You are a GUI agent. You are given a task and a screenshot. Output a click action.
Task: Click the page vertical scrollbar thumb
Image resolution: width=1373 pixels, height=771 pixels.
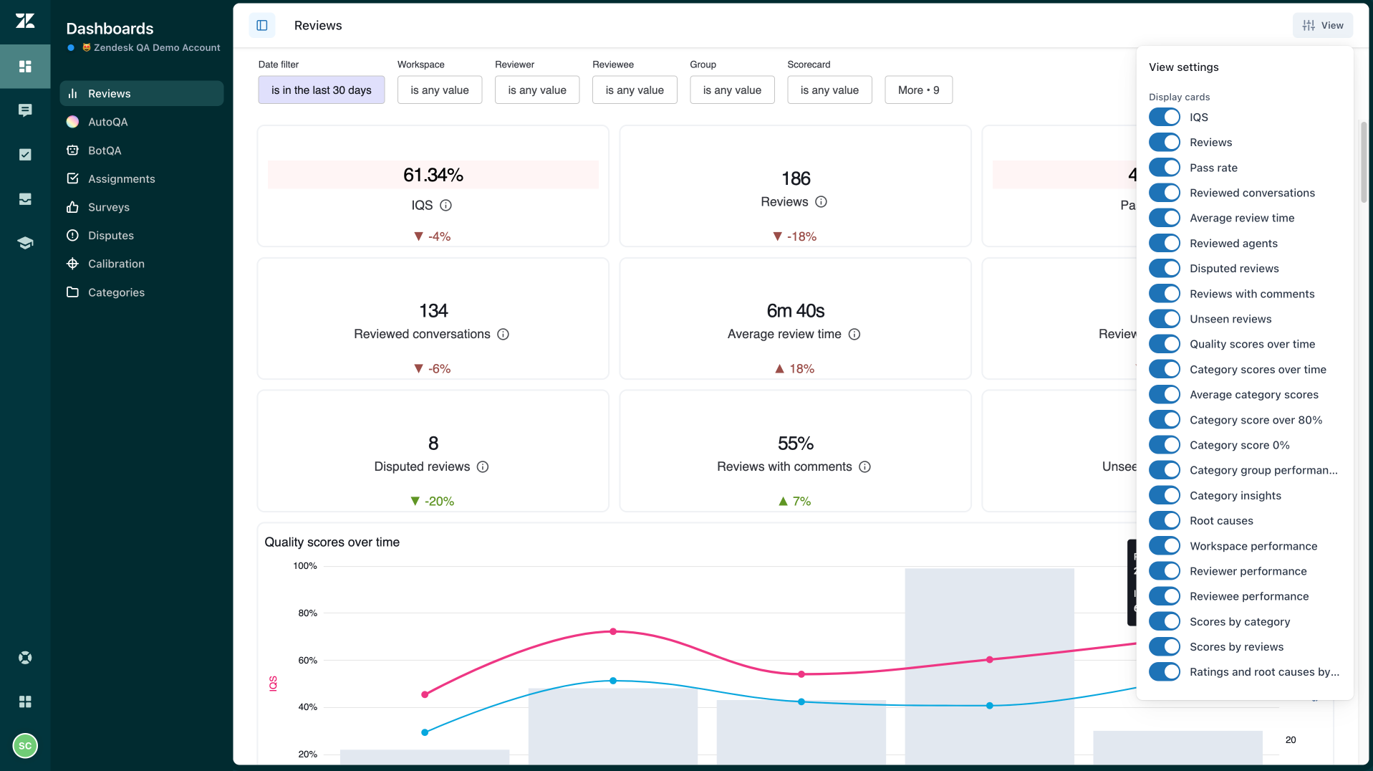pos(1364,161)
